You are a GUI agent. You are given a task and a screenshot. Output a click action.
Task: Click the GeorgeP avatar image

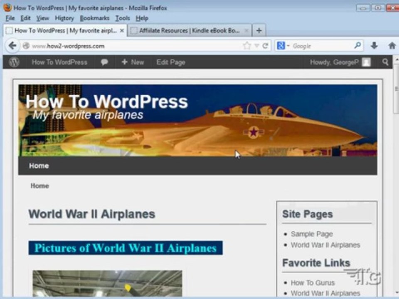(x=366, y=62)
